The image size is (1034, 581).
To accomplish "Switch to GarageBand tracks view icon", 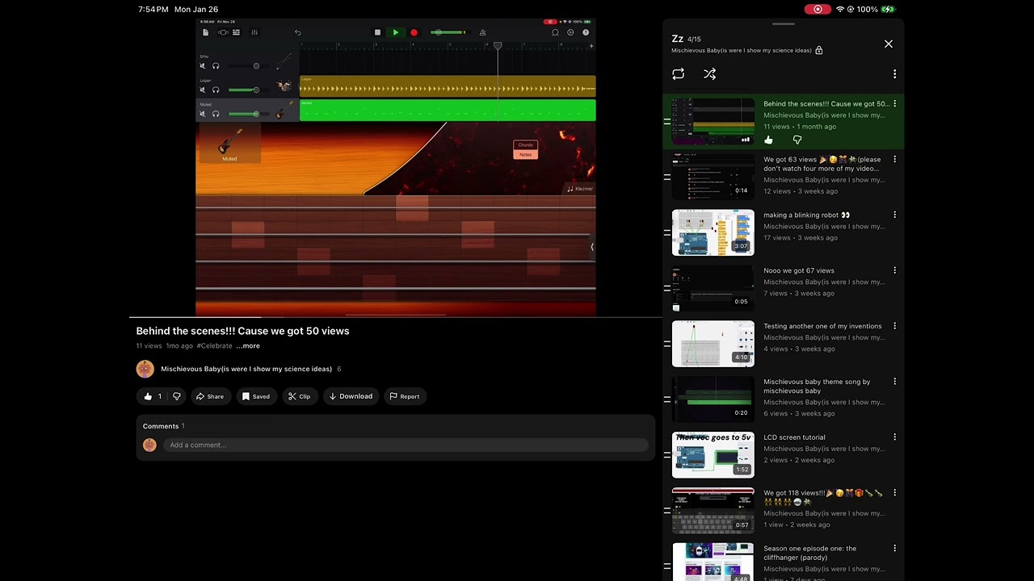I will 236,32.
